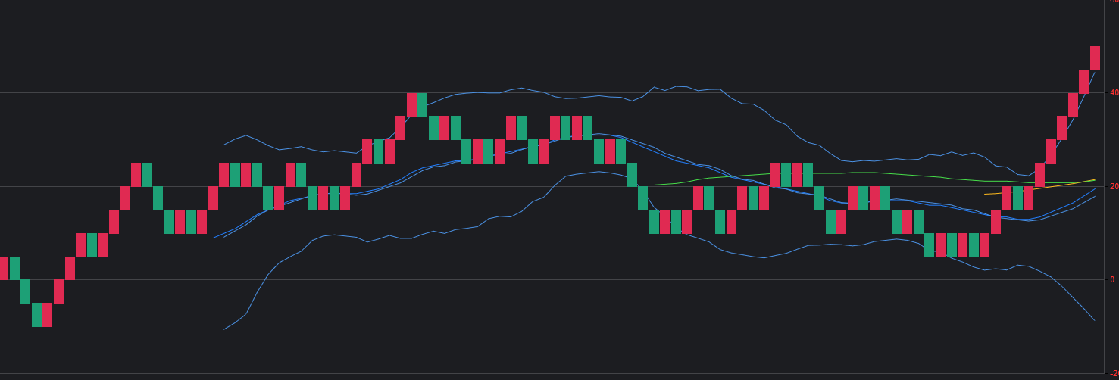Click the upper band's left starting point
The height and width of the screenshot is (380, 1119).
click(224, 145)
